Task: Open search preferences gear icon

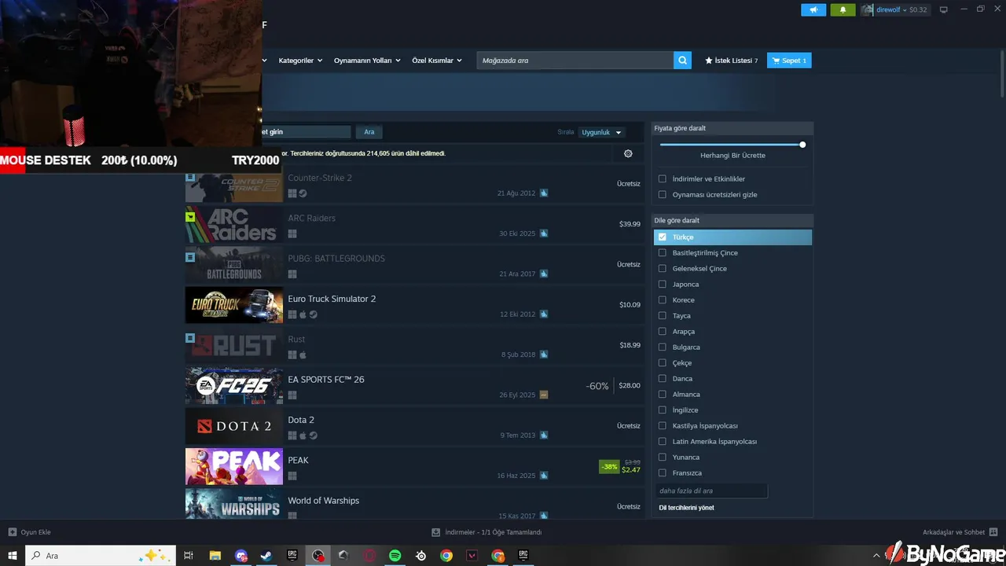Action: (x=628, y=153)
